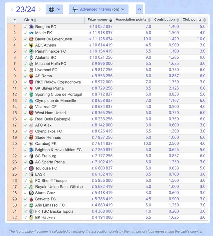Click the AFC Ajax crest

(31, 125)
